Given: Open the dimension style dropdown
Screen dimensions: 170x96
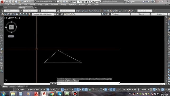Looking at the screenshot, I should 30,11.
